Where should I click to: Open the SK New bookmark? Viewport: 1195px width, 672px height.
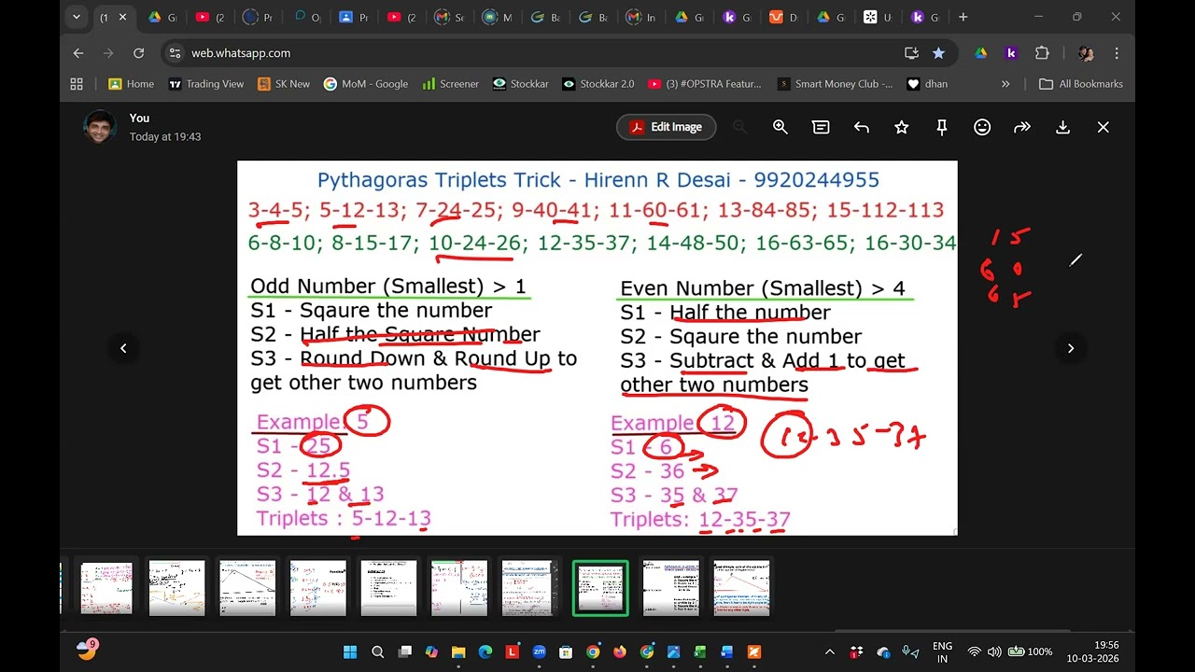[x=284, y=84]
